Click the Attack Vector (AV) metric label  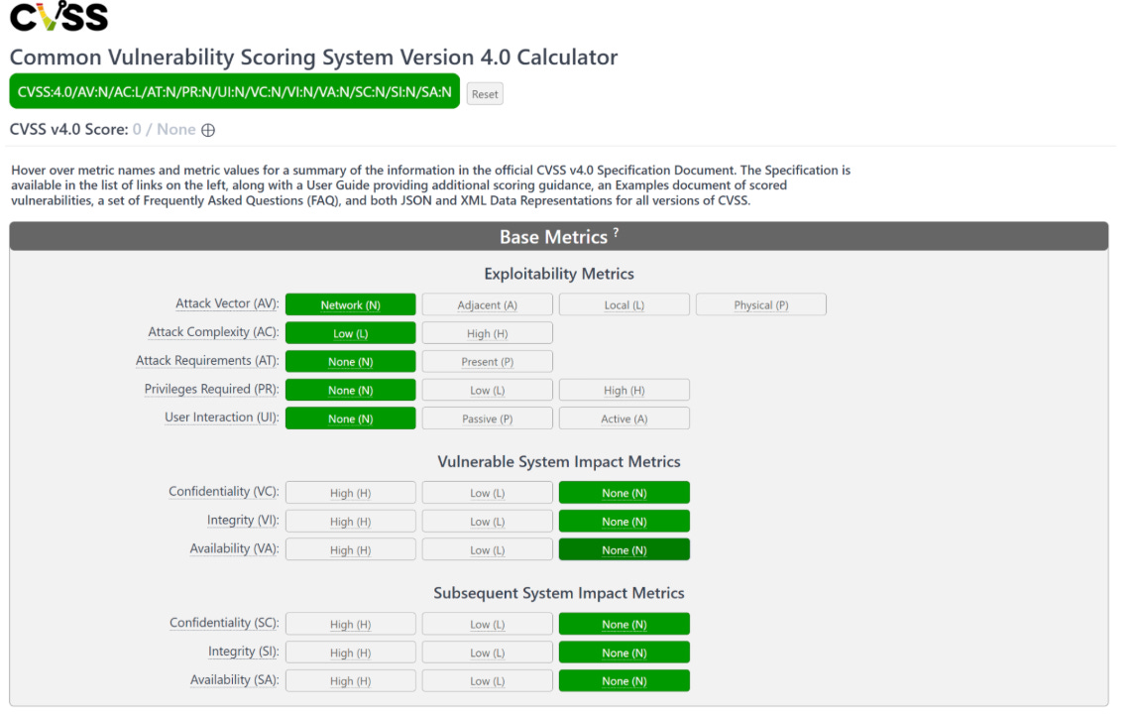pyautogui.click(x=227, y=303)
